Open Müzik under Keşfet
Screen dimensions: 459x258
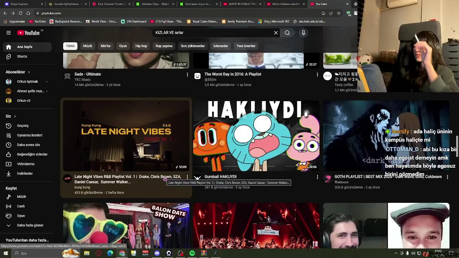(x=28, y=197)
